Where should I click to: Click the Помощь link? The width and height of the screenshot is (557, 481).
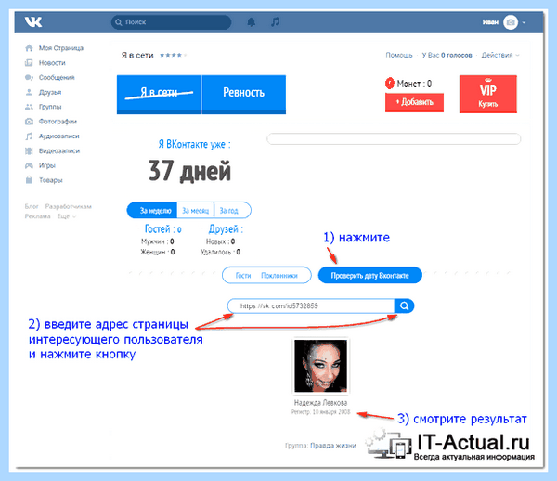click(x=399, y=55)
